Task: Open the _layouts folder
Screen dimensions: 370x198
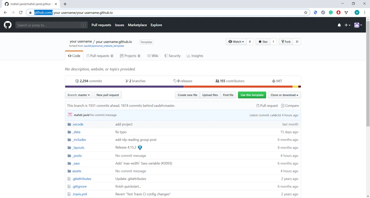Action: tap(78, 147)
